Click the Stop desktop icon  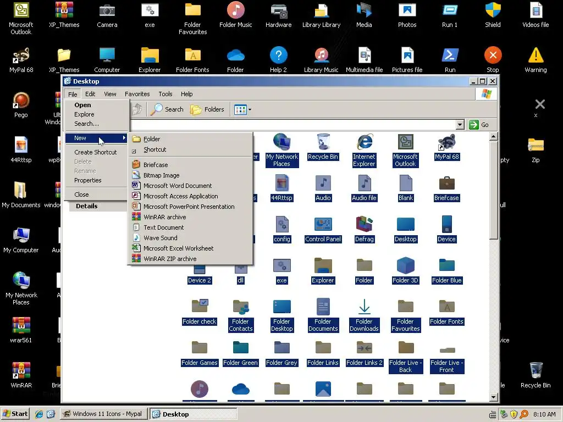pos(493,60)
